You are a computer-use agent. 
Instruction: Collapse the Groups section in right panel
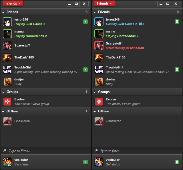coord(95,92)
